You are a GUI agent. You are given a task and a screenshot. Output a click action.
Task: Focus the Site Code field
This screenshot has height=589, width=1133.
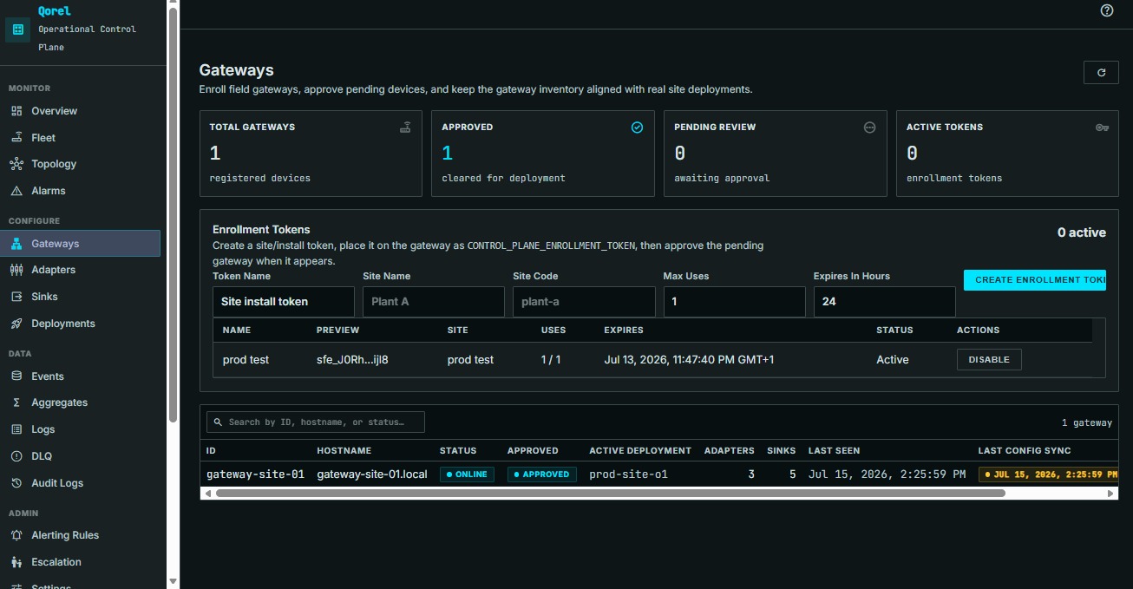[584, 302]
